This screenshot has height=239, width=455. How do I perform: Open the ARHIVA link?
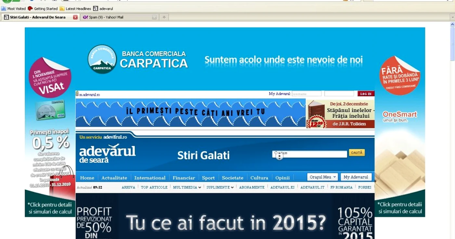click(128, 187)
